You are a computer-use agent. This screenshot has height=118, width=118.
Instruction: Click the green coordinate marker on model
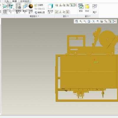(x=96, y=62)
